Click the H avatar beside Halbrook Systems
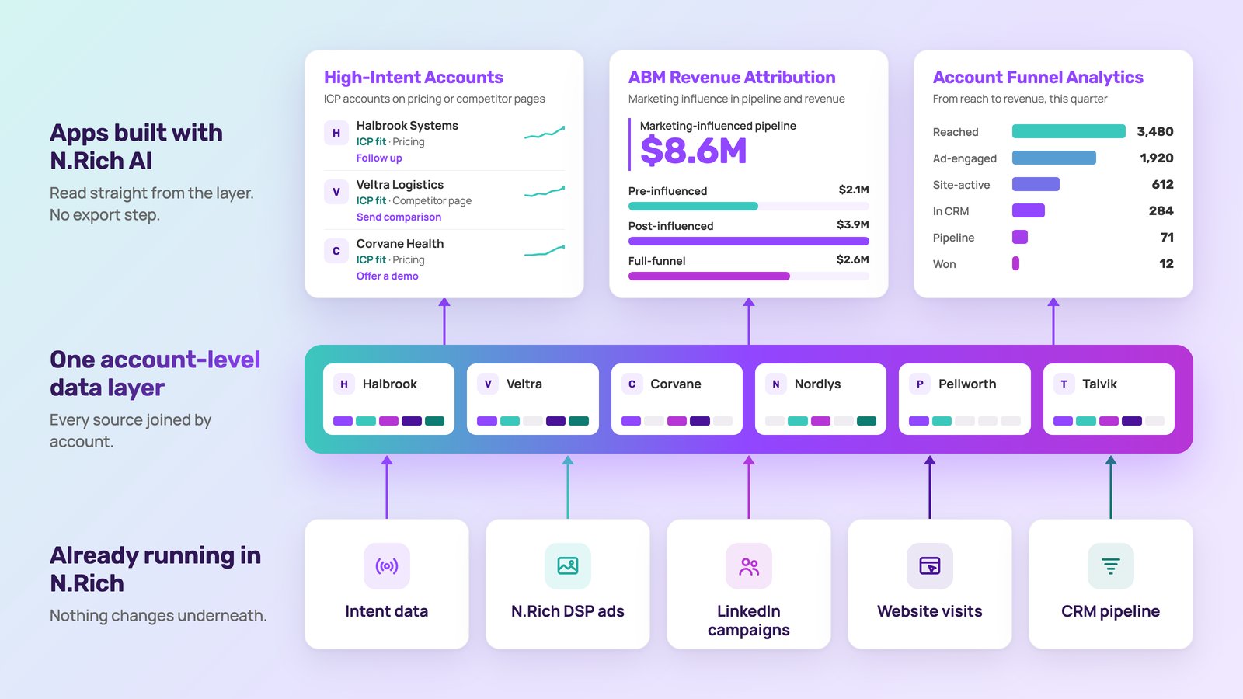1243x699 pixels. tap(336, 133)
